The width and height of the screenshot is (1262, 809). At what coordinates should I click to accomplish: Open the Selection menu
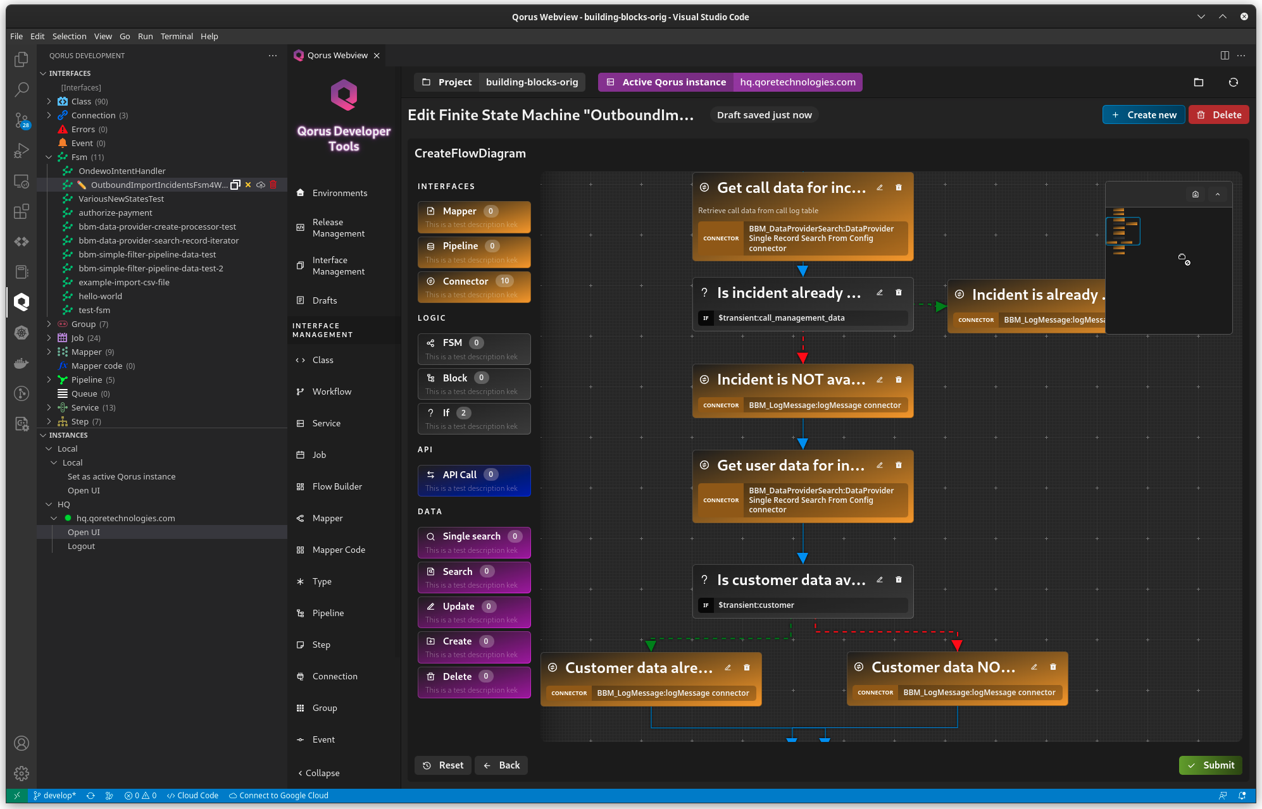tap(69, 36)
